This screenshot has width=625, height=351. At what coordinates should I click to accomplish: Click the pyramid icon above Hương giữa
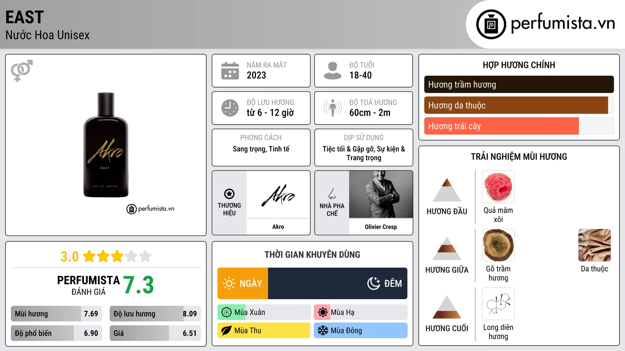pyautogui.click(x=447, y=248)
